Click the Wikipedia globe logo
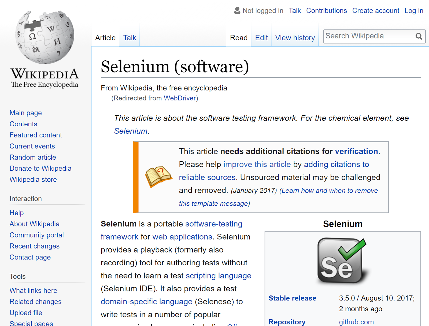The width and height of the screenshot is (429, 326). pyautogui.click(x=45, y=37)
